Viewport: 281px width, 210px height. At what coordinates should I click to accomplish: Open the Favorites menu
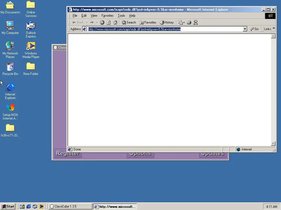pos(107,16)
